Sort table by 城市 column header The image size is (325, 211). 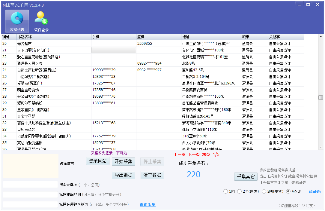pyautogui.click(x=255, y=37)
